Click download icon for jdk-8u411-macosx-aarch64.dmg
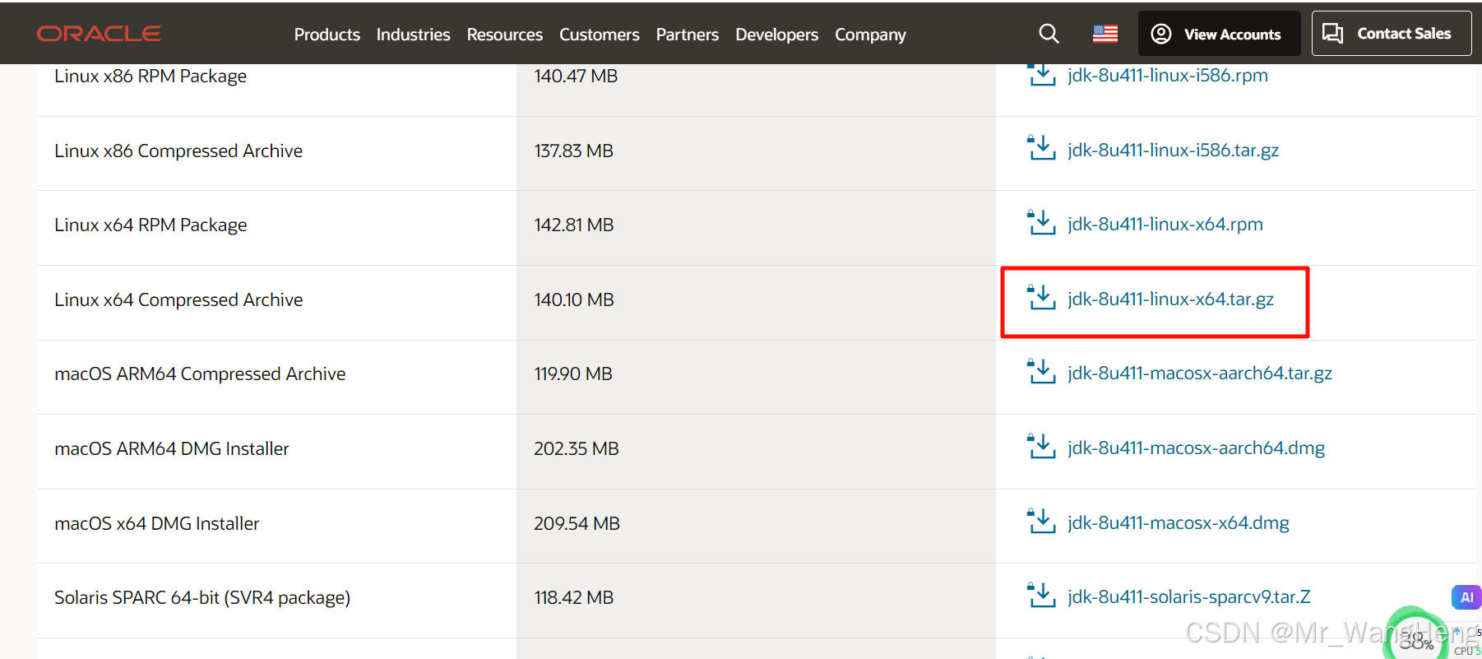 (x=1041, y=446)
